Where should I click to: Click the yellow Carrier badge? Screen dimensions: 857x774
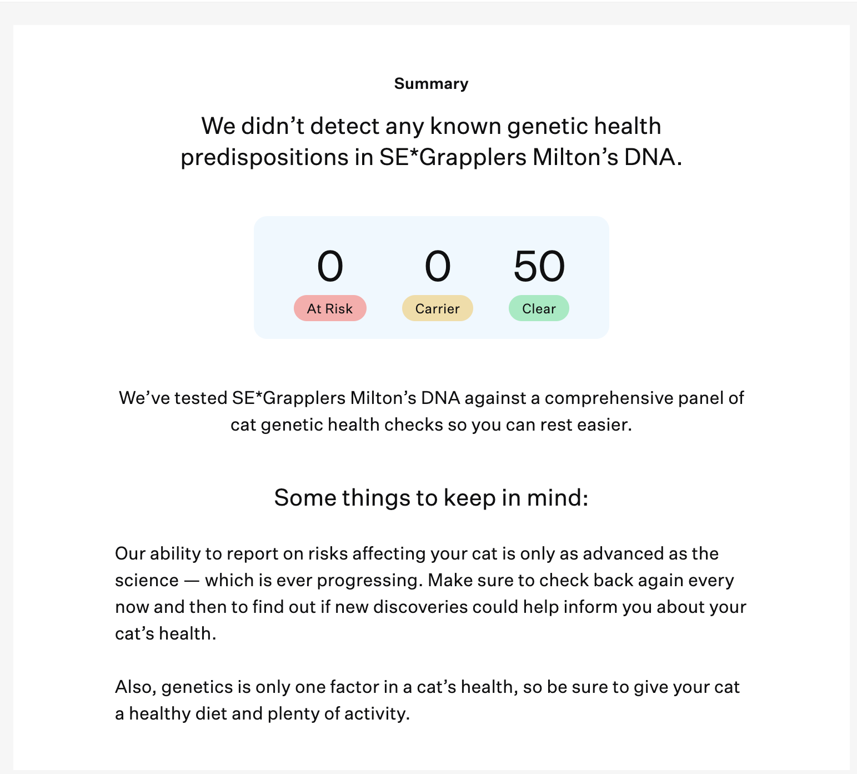438,308
